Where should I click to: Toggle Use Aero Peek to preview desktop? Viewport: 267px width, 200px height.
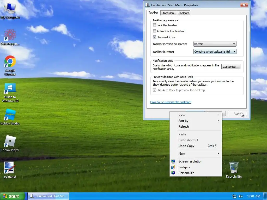(154, 90)
